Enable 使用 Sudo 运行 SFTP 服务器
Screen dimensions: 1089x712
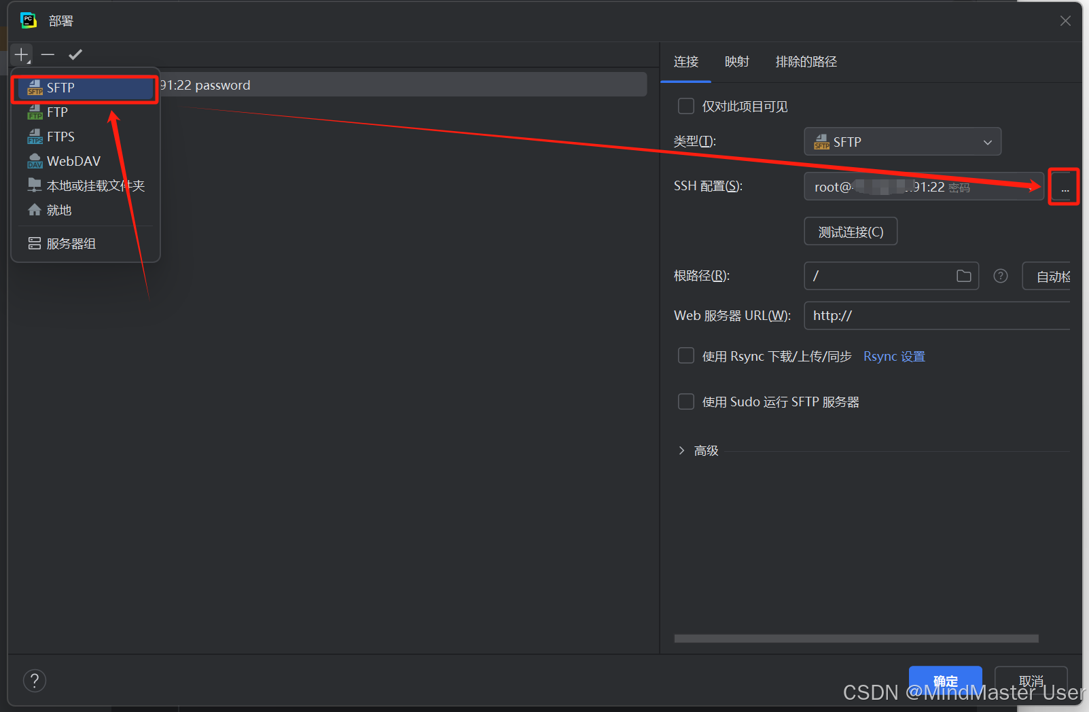pyautogui.click(x=685, y=402)
